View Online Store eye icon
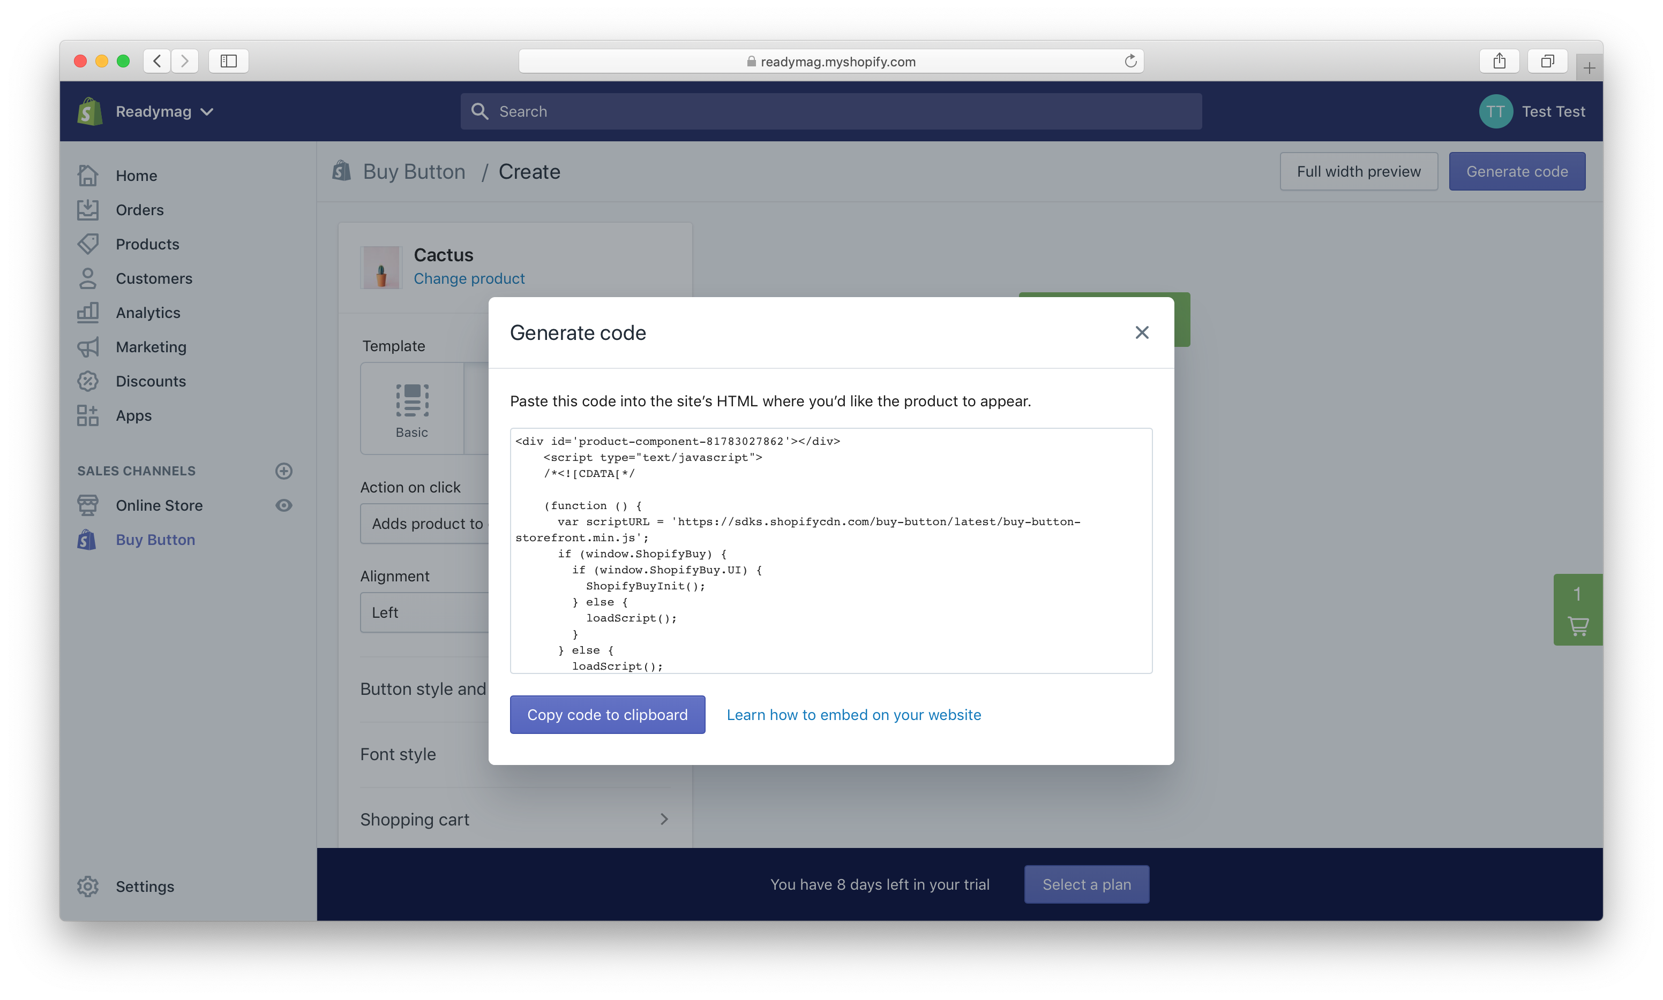 click(284, 505)
